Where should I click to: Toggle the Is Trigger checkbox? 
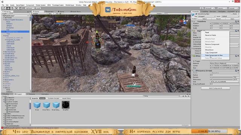tap(211, 61)
